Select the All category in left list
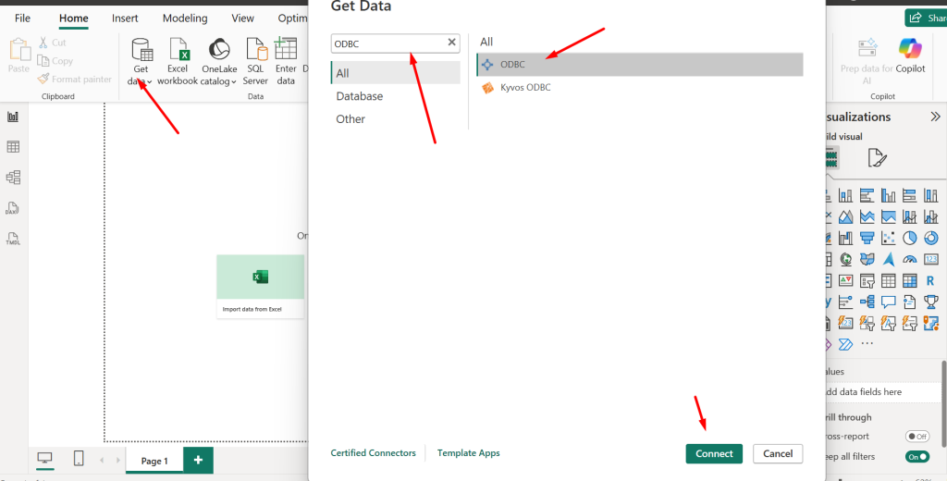Screen dimensions: 947x481 (396, 73)
